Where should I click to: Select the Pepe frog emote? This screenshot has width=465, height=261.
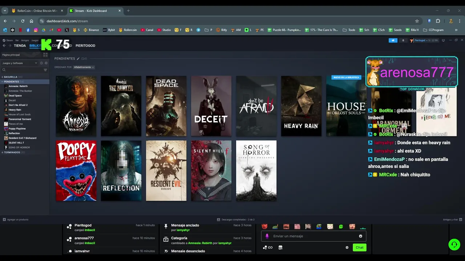[319, 227]
